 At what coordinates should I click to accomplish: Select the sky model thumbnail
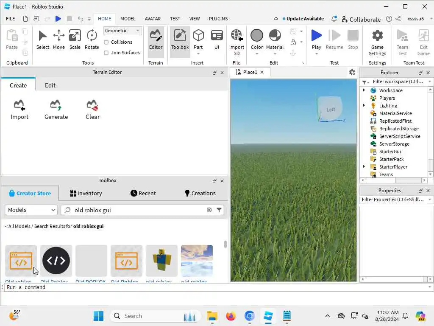[x=197, y=260]
